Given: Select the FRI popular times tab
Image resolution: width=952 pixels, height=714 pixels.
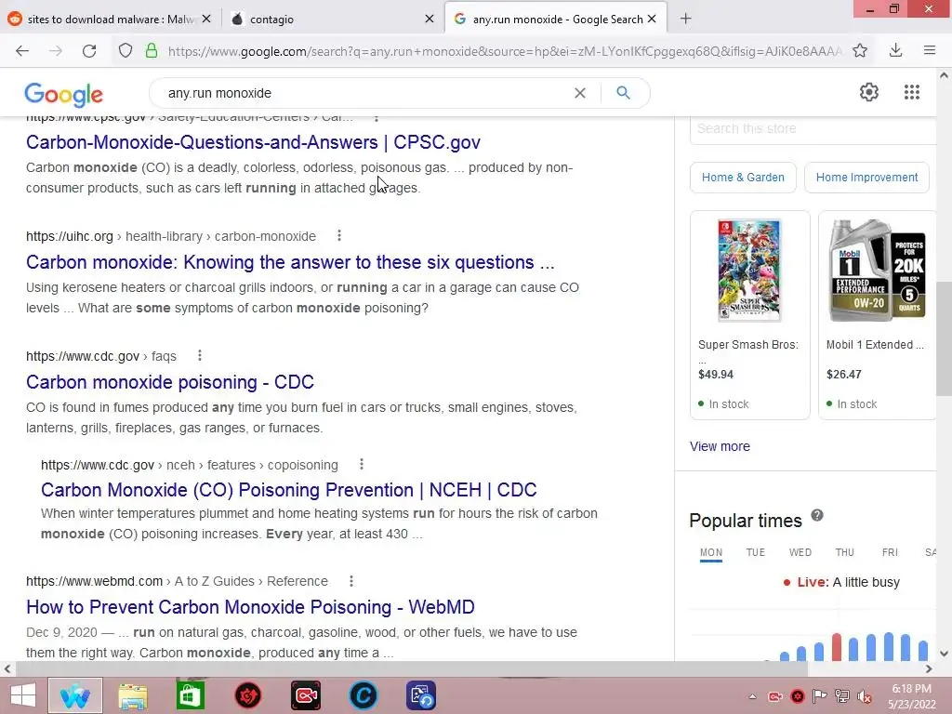Looking at the screenshot, I should [x=890, y=552].
